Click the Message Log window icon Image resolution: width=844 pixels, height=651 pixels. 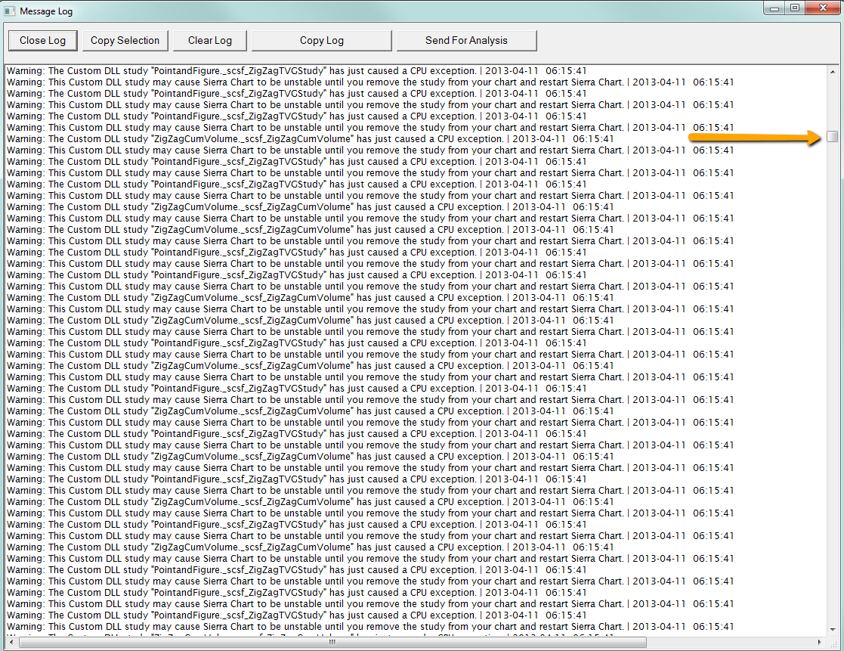point(10,11)
